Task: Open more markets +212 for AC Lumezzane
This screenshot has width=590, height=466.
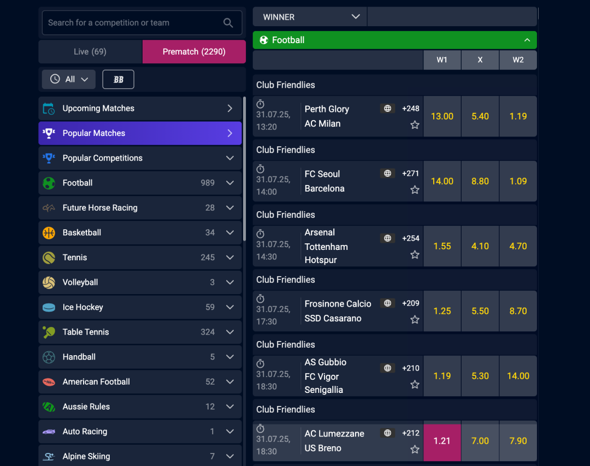Action: (x=410, y=433)
